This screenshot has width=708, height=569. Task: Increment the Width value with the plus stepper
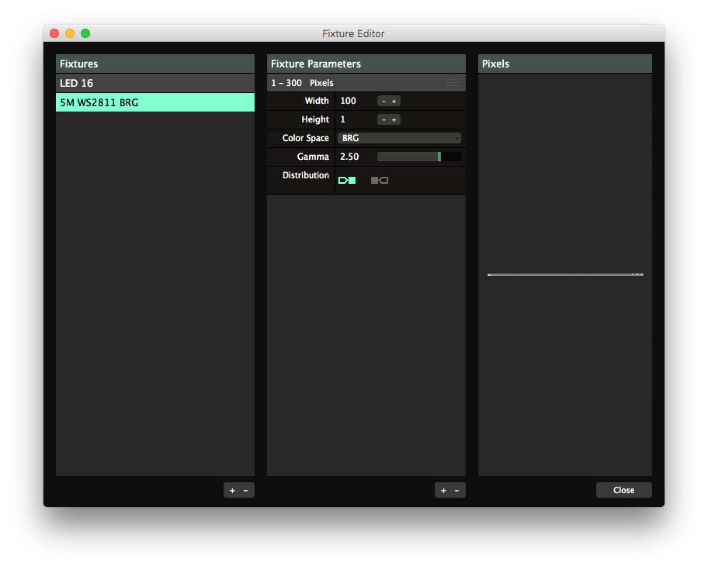coord(395,101)
